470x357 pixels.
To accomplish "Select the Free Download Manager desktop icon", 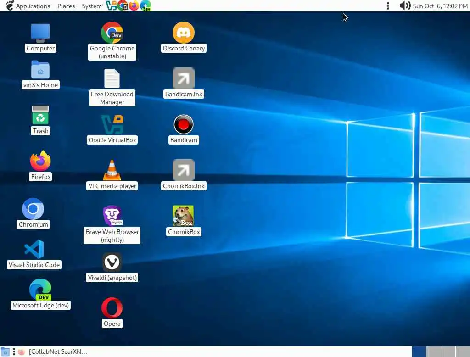I will [x=112, y=78].
